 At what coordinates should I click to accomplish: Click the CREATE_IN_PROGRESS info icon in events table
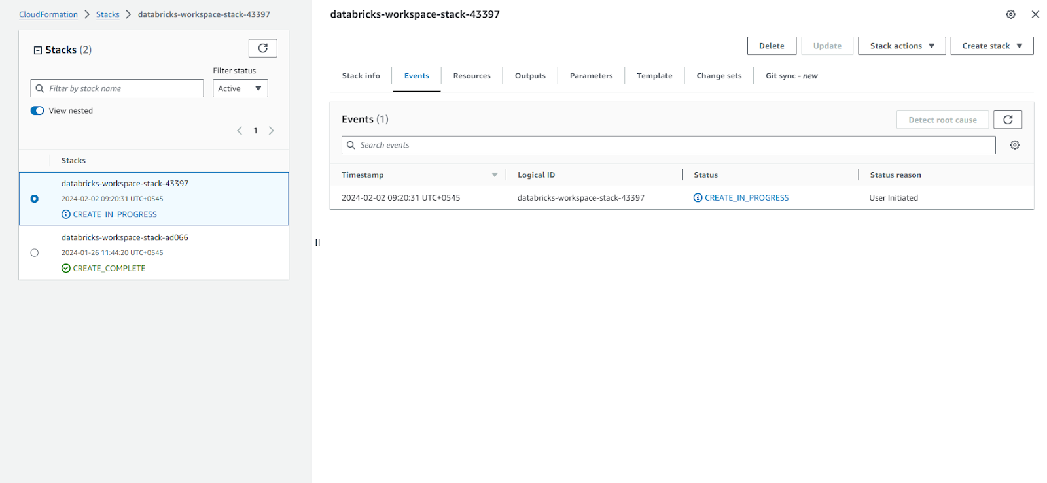click(x=698, y=198)
